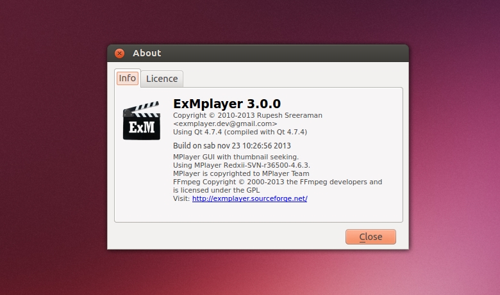
Task: Close the About dialog with the red titlebar button
Action: coord(120,53)
